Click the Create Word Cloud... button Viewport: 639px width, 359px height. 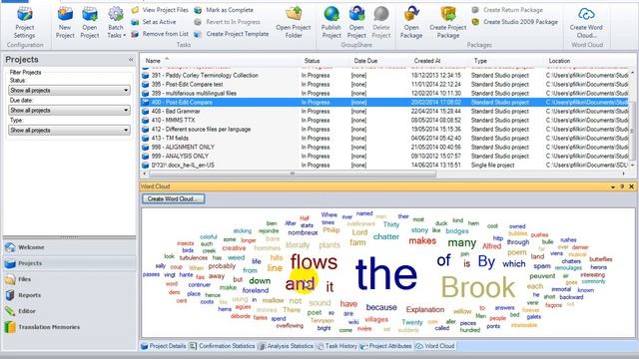click(174, 199)
